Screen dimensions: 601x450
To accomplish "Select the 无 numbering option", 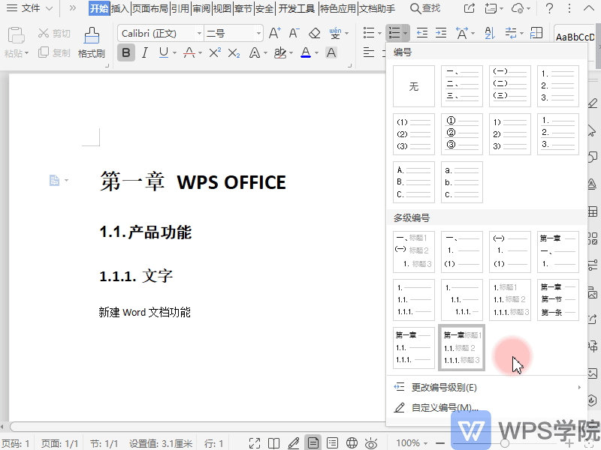I will 414,86.
